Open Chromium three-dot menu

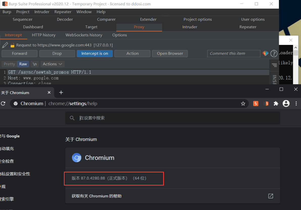[296, 103]
